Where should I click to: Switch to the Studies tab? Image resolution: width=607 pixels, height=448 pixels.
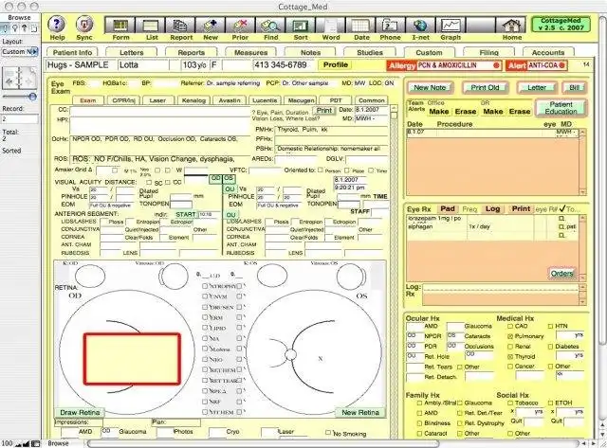click(x=370, y=53)
